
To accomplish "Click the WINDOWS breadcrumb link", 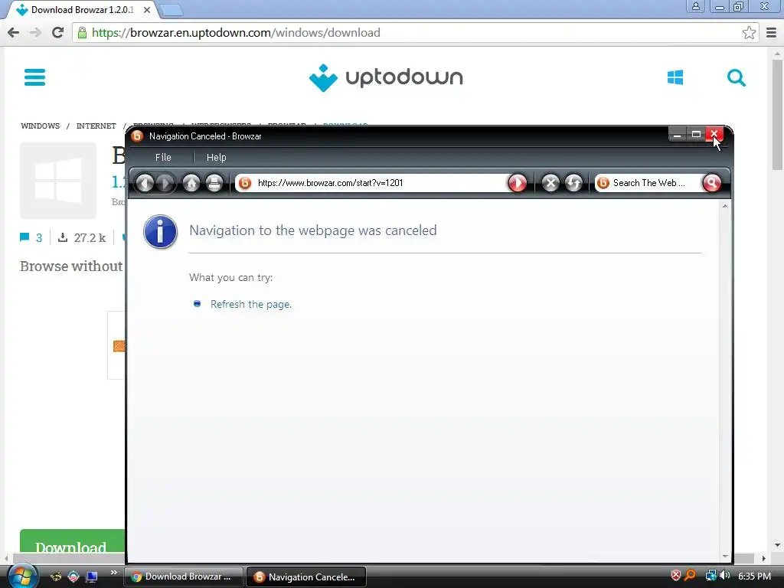I will click(x=40, y=126).
